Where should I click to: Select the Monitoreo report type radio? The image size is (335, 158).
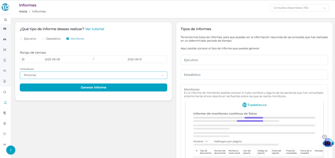(x=68, y=39)
